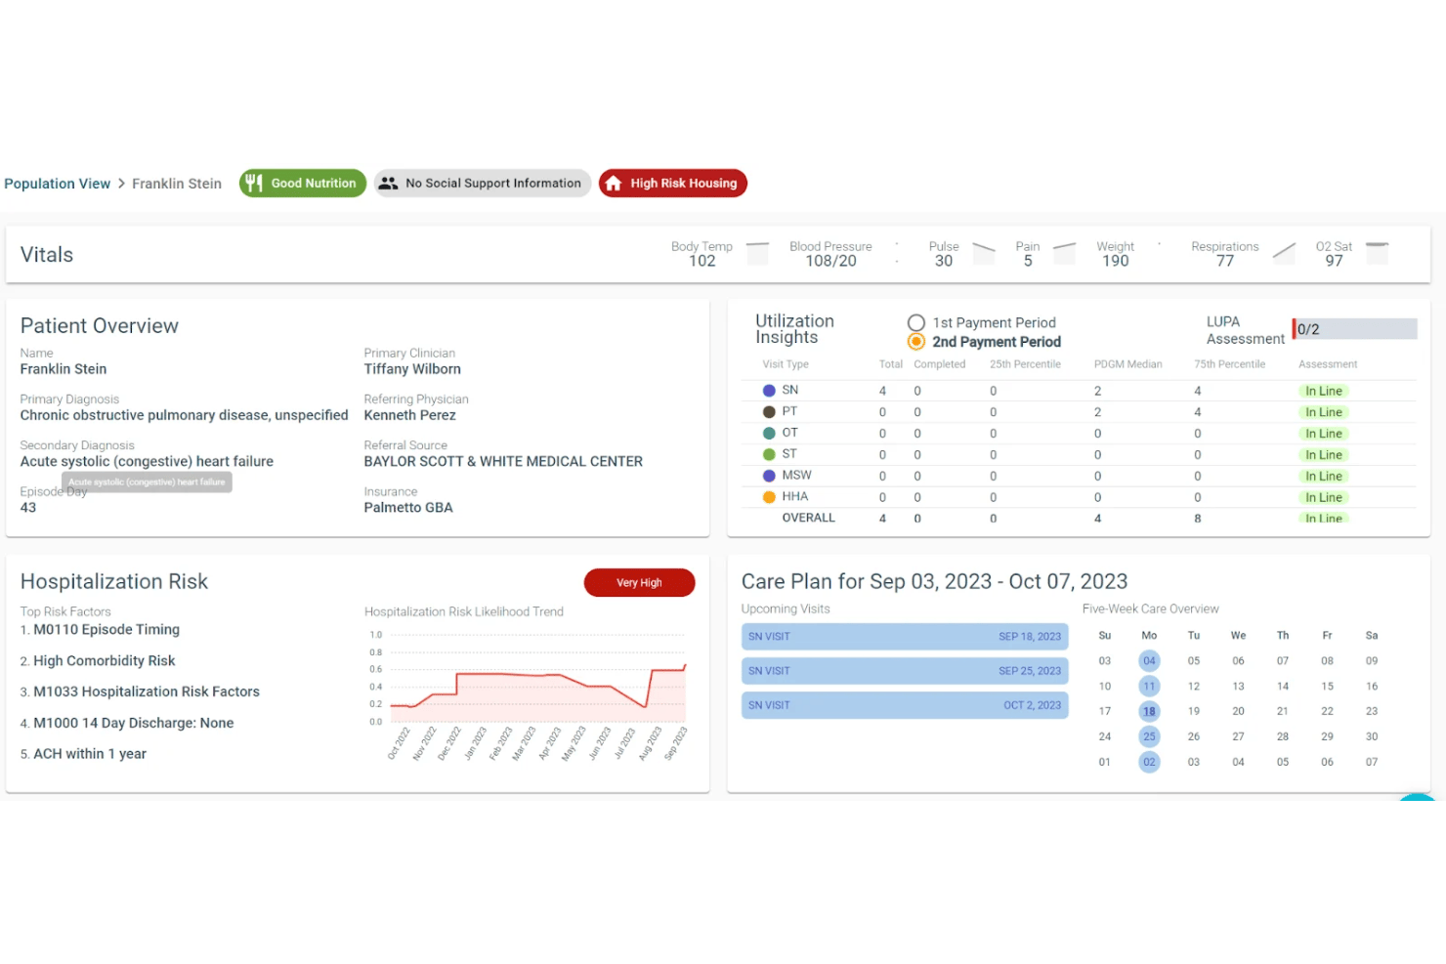This screenshot has height=964, width=1446.
Task: Click the LUPA Assessment progress bar
Action: [x=1354, y=329]
